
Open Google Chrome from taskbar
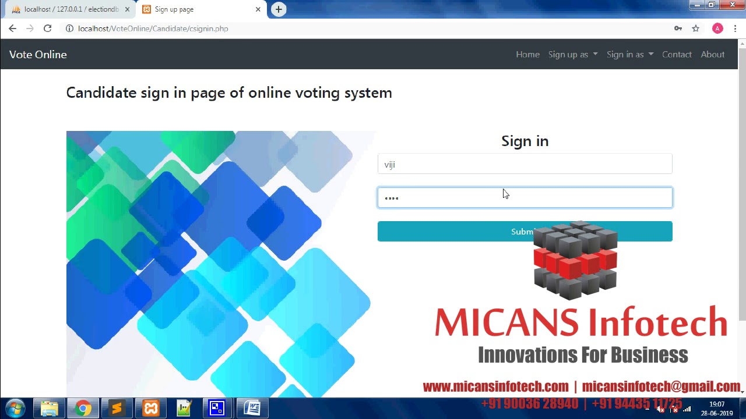point(83,409)
